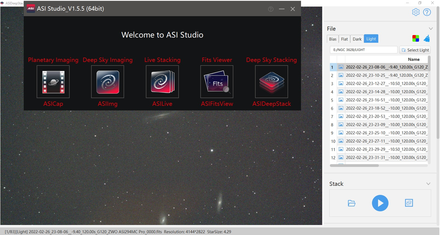
Task: Open stacked folder icon in Stack panel
Action: tap(352, 203)
